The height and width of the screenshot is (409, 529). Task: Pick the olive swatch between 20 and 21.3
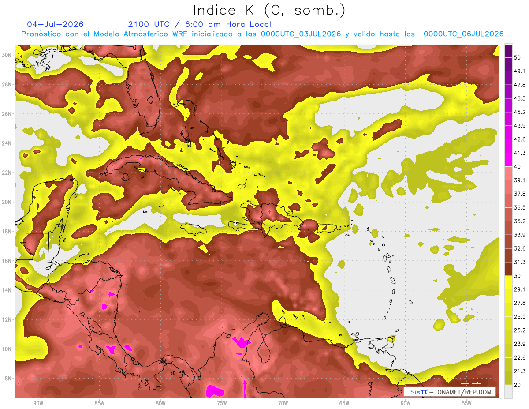tap(508, 378)
